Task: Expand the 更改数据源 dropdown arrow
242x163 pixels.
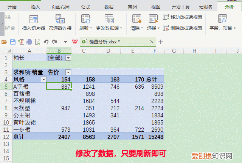Action: pyautogui.click(x=121, y=28)
